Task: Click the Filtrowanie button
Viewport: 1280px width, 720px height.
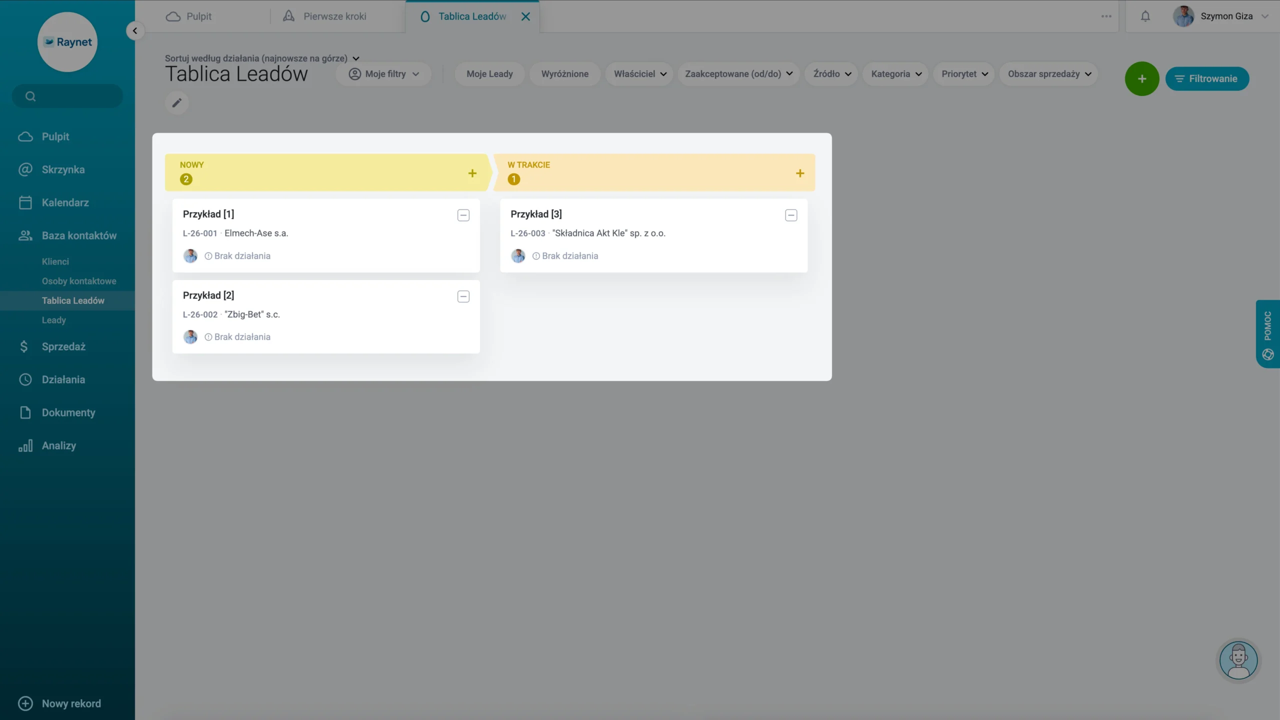Action: (x=1207, y=78)
